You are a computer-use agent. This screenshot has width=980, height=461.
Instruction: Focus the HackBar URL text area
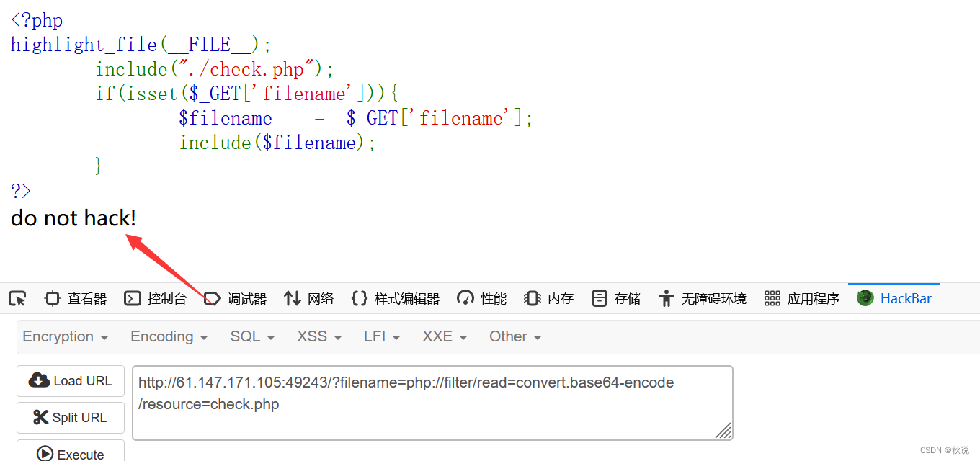click(432, 403)
